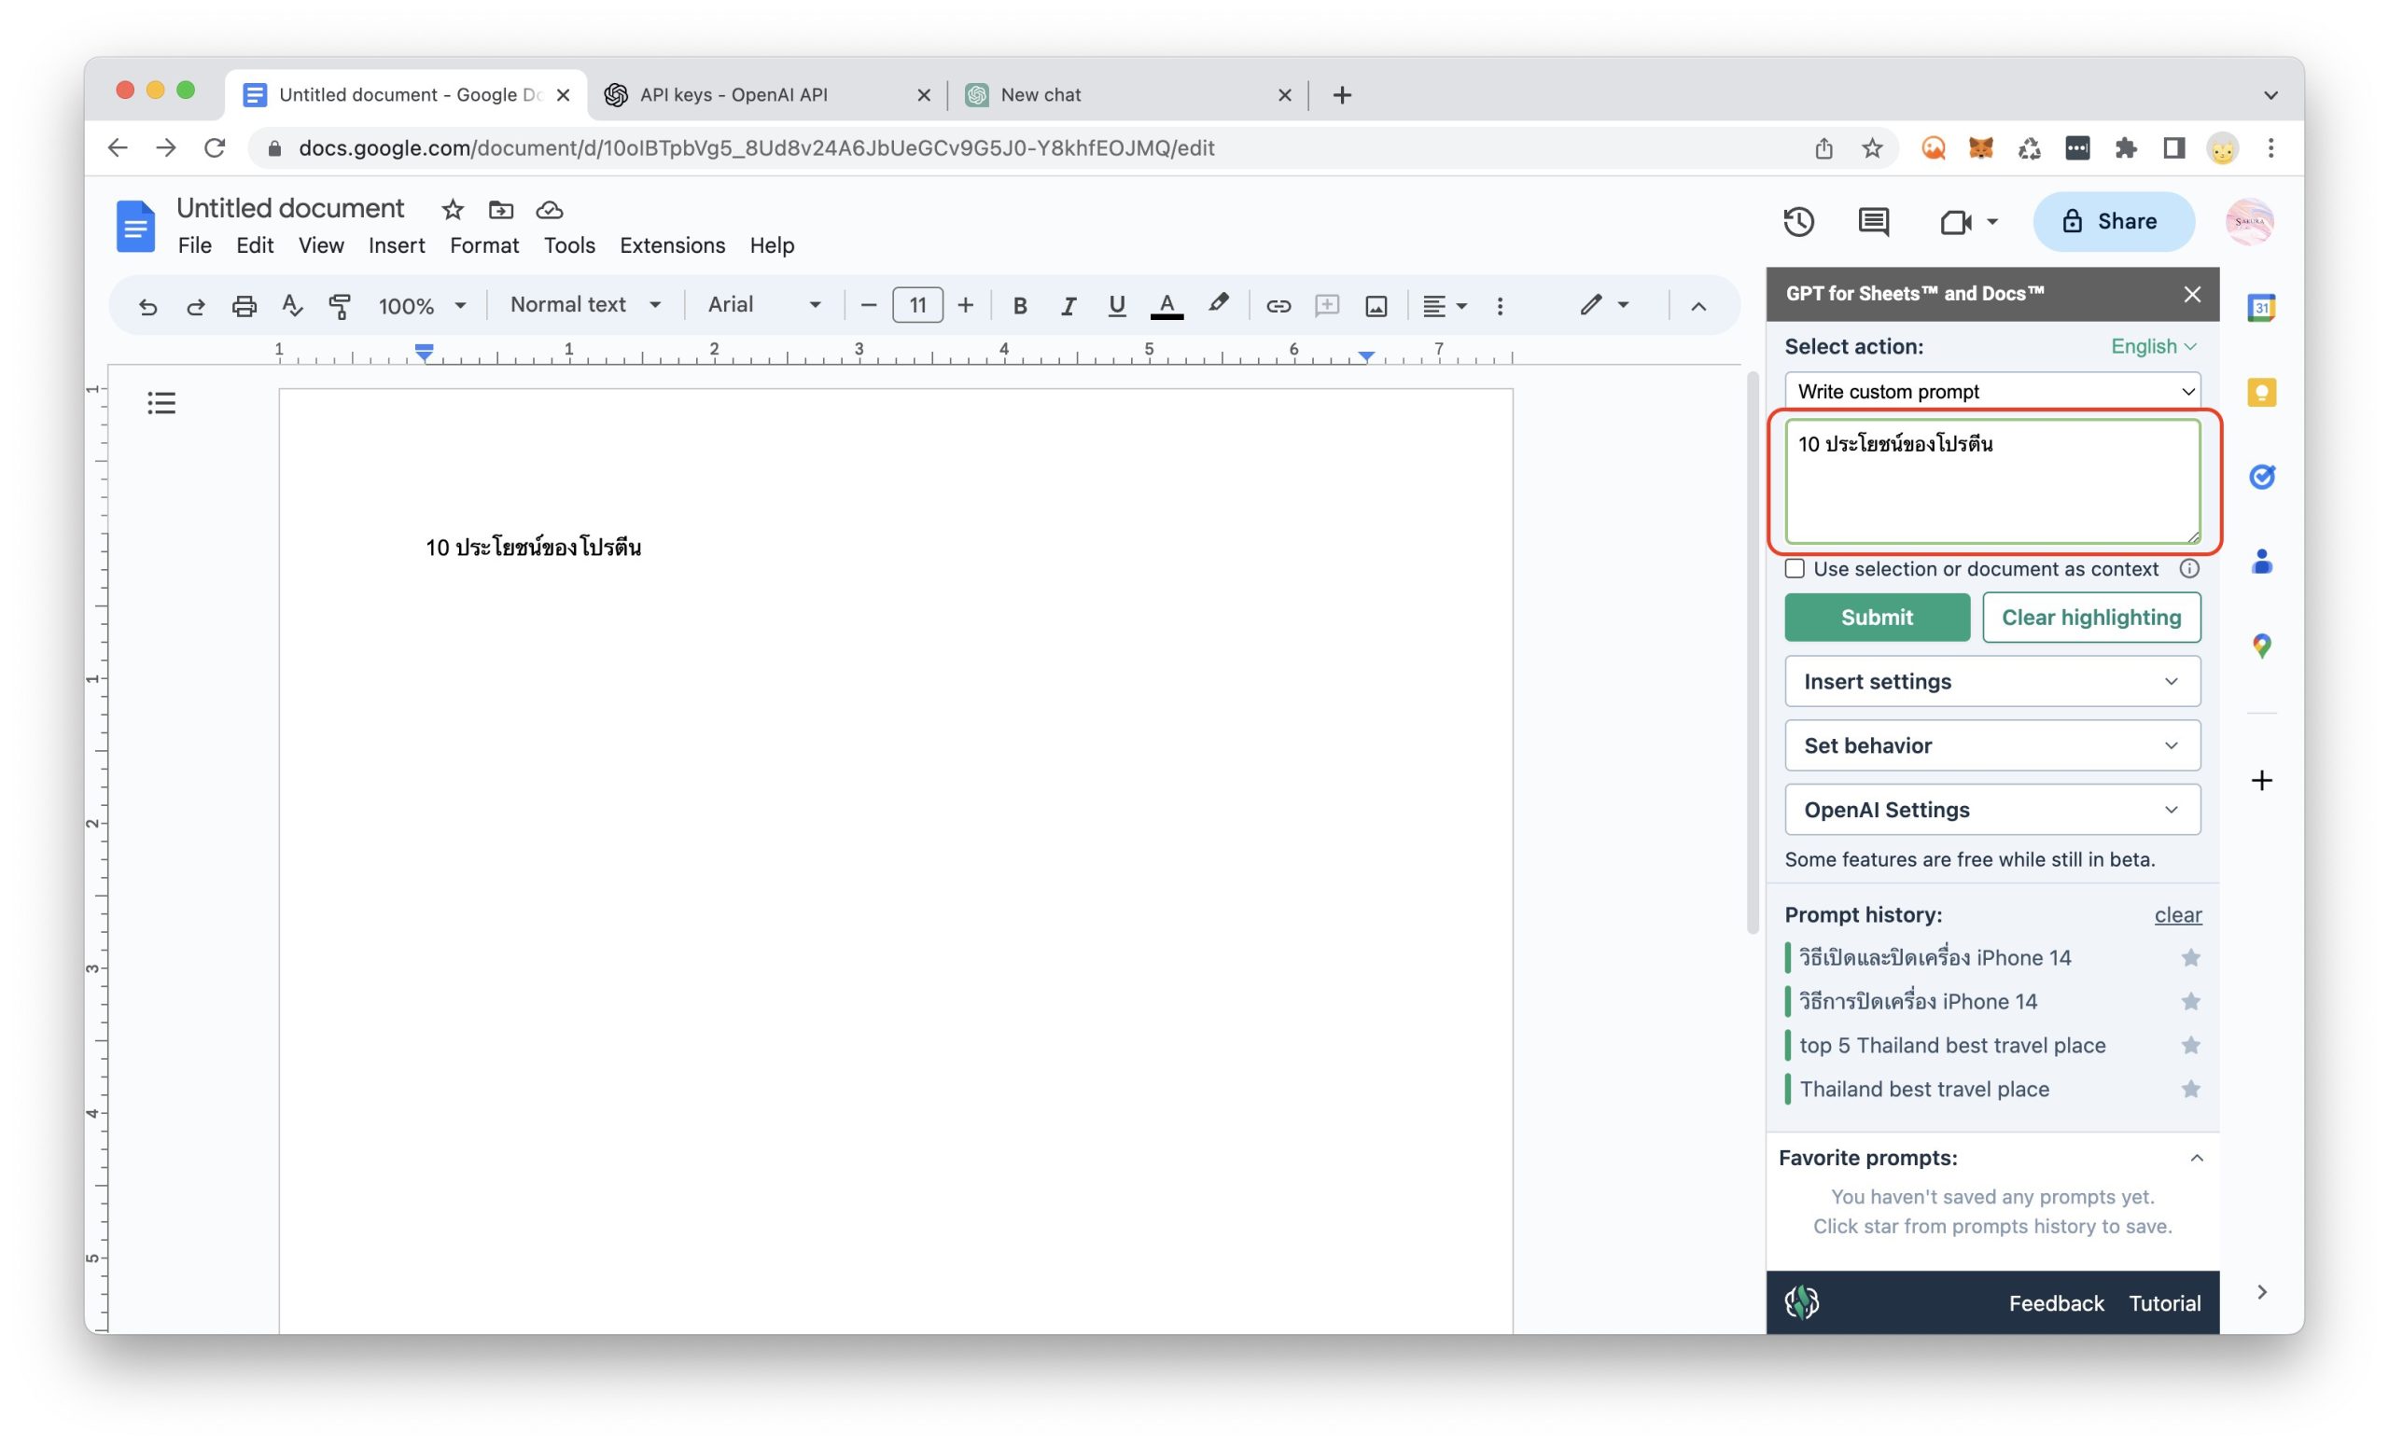The width and height of the screenshot is (2389, 1446).
Task: Open the Write custom prompt action dropdown
Action: (1991, 391)
